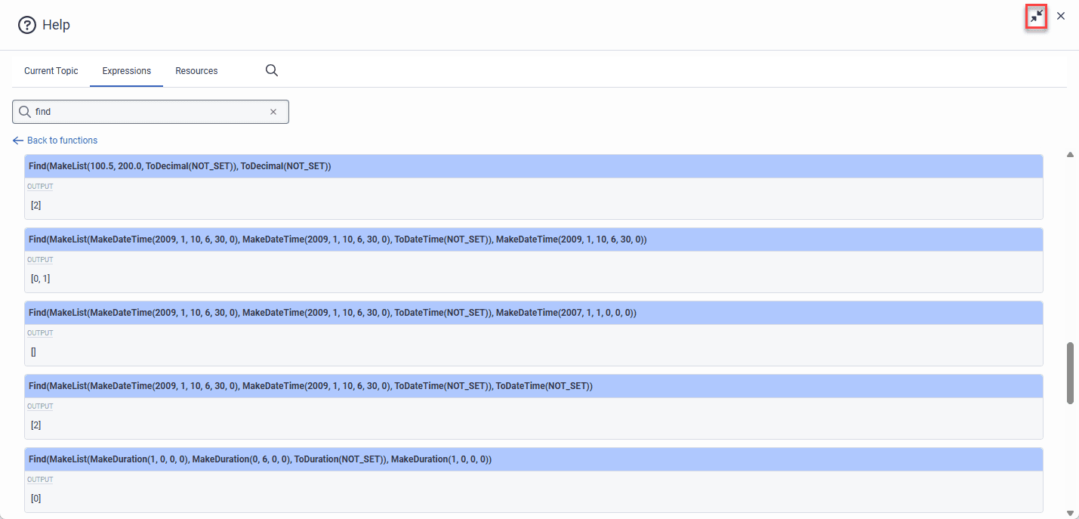Click the magnifier icon inside the search box
This screenshot has width=1079, height=519.
point(25,111)
